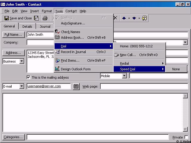Open the View menu
This screenshot has width=191, height=143.
coord(24,11)
